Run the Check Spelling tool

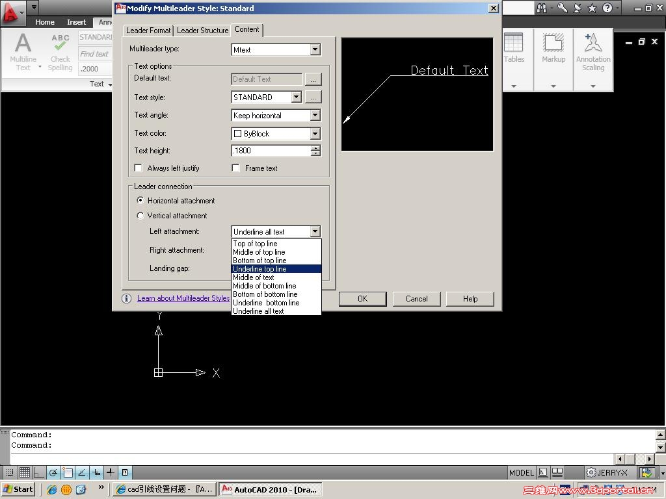(60, 52)
